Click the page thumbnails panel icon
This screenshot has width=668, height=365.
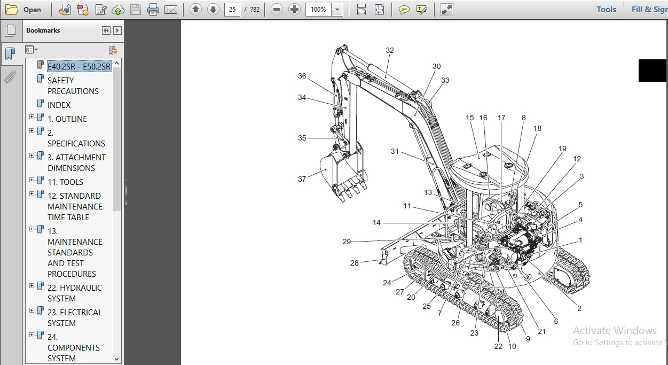(10, 30)
